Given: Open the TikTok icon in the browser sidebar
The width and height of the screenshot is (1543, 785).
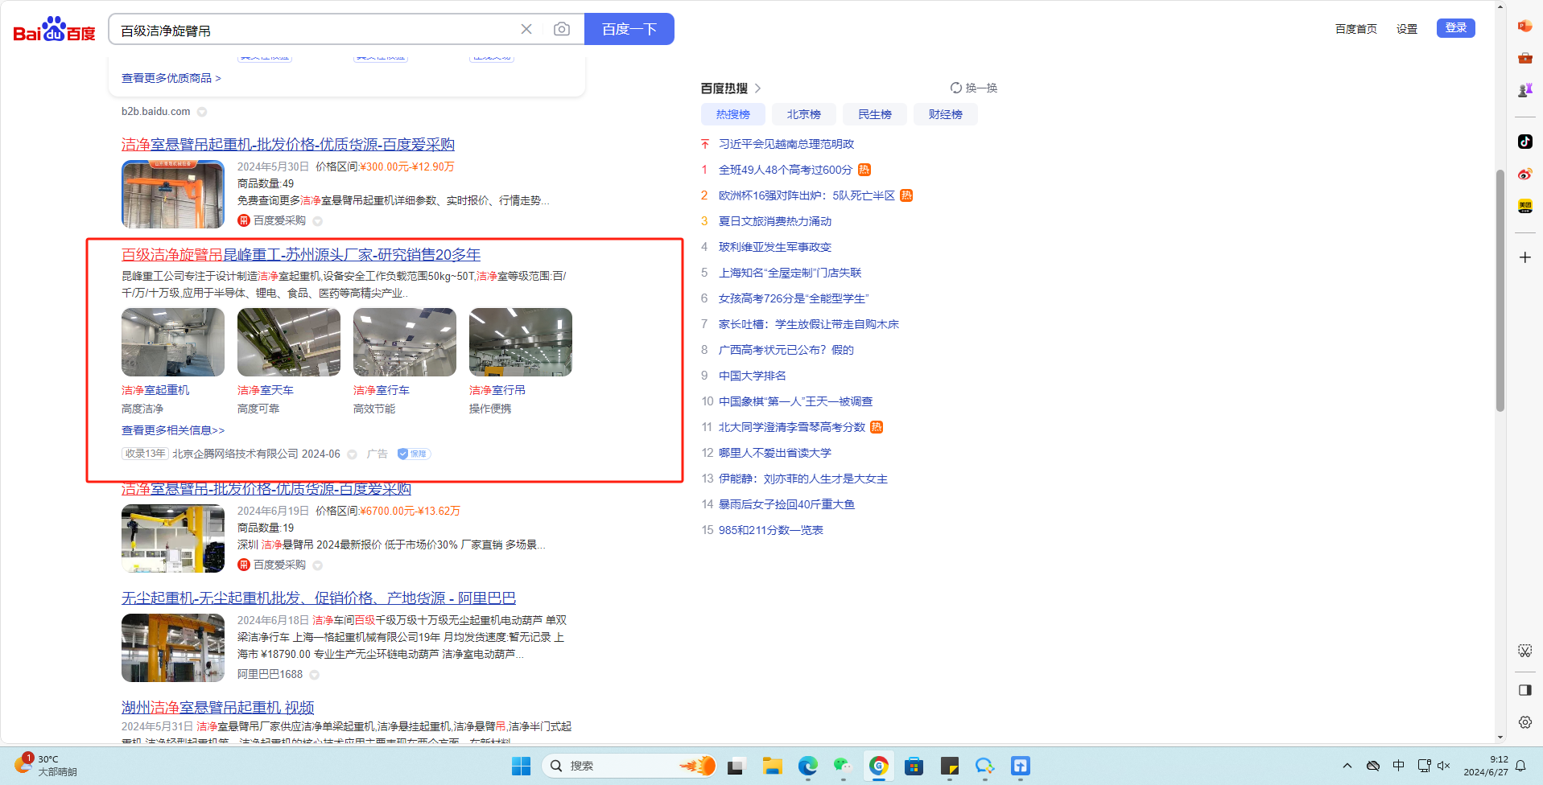Looking at the screenshot, I should click(x=1524, y=142).
